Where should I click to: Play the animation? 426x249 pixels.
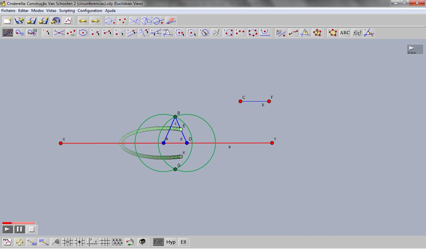point(7,229)
